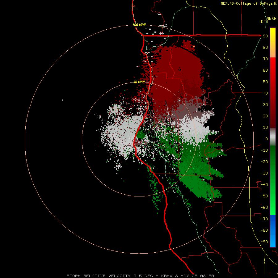Click the 50 NMI range ring label

click(x=139, y=82)
